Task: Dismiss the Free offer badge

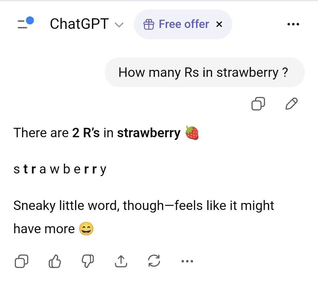Action: point(219,24)
